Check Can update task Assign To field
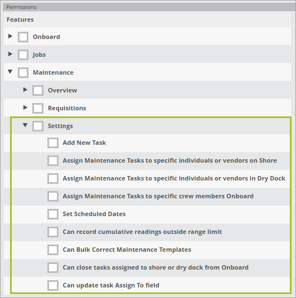Image resolution: width=296 pixels, height=298 pixels. 53,285
